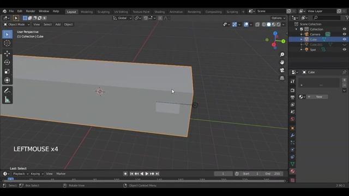Open the Edit menu
The image size is (349, 196).
pos(20,11)
